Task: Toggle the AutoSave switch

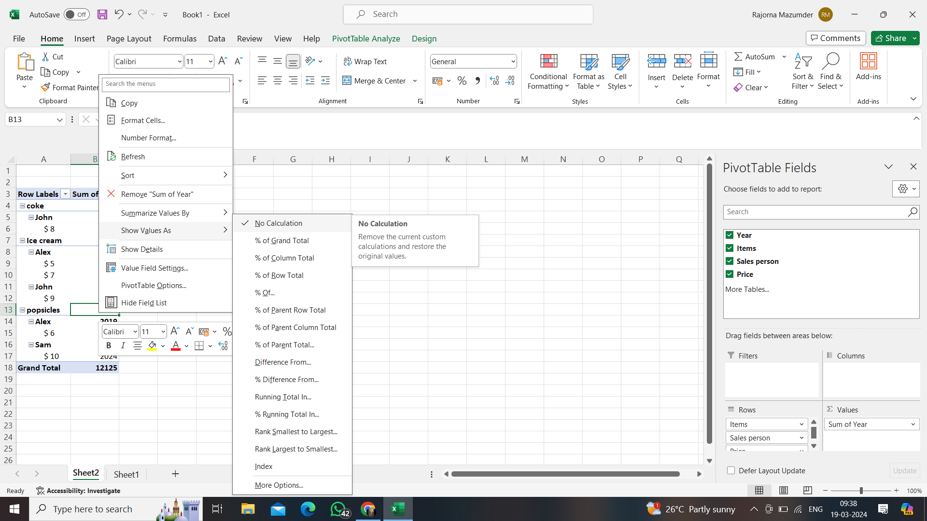Action: 76,14
